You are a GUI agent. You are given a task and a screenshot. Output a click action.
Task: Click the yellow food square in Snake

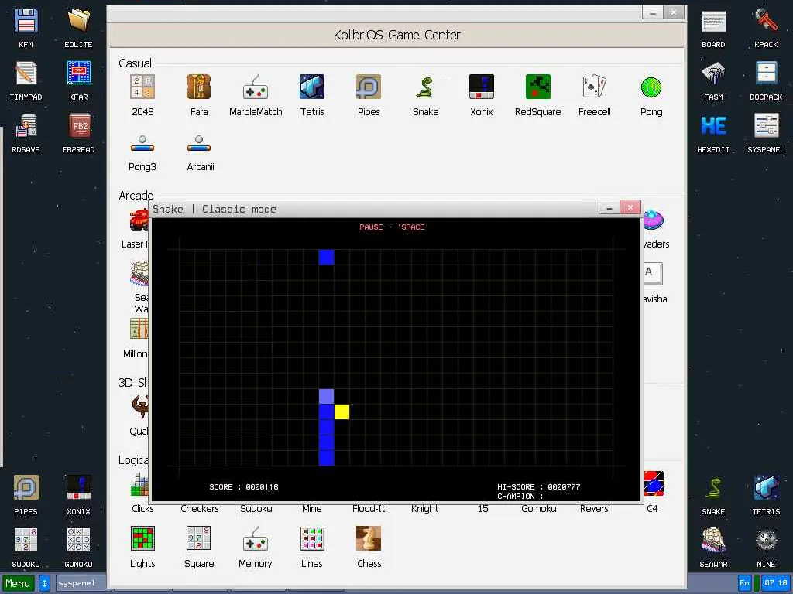pos(342,411)
